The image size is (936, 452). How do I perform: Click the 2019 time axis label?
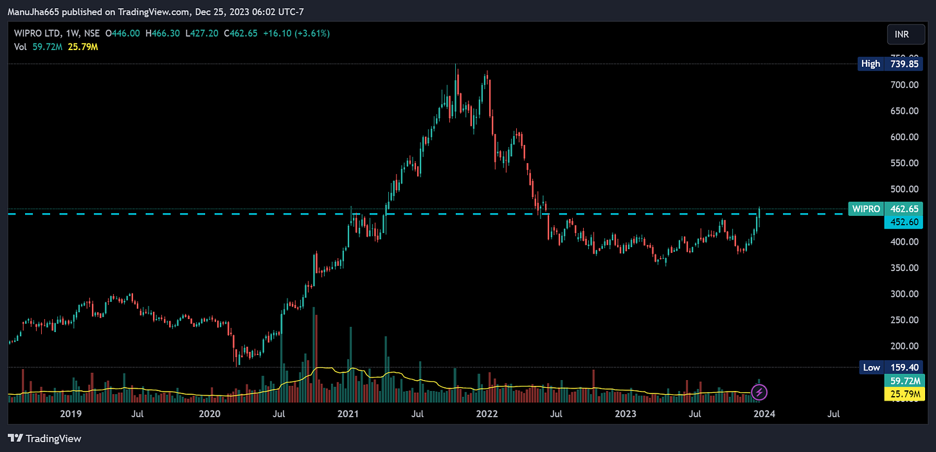point(70,414)
